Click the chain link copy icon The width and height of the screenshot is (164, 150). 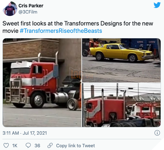(x=50, y=145)
